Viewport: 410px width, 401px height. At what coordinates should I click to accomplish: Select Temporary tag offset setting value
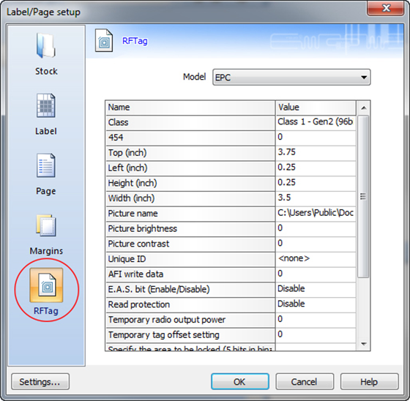coord(316,335)
